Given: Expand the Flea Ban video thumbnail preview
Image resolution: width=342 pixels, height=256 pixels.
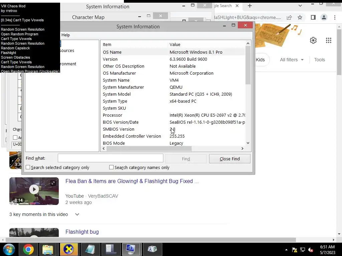Looking at the screenshot, I should point(53,183).
